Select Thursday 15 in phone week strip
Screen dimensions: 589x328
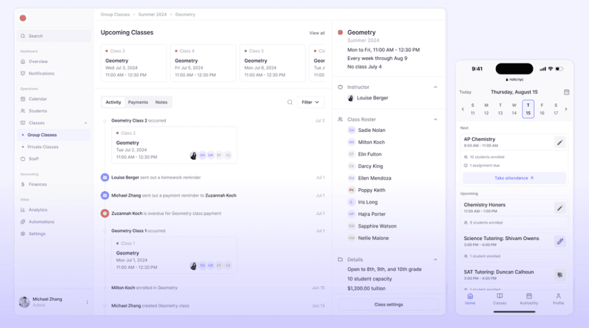click(528, 110)
